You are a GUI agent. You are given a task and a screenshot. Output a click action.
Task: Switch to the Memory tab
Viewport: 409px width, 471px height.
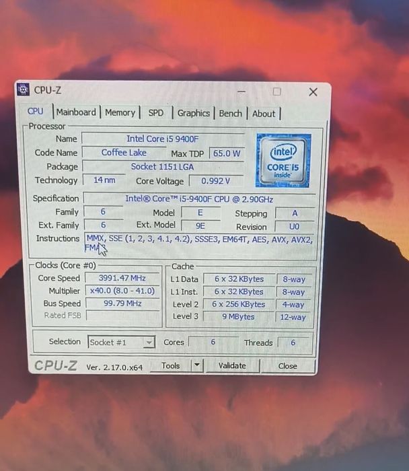[120, 112]
